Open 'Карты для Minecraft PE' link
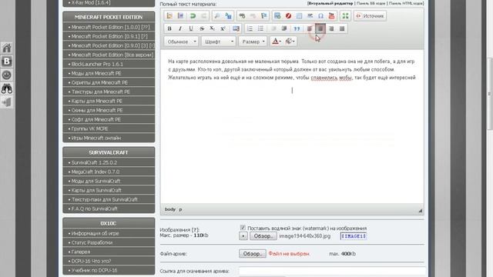This screenshot has width=493, height=277. tap(97, 101)
